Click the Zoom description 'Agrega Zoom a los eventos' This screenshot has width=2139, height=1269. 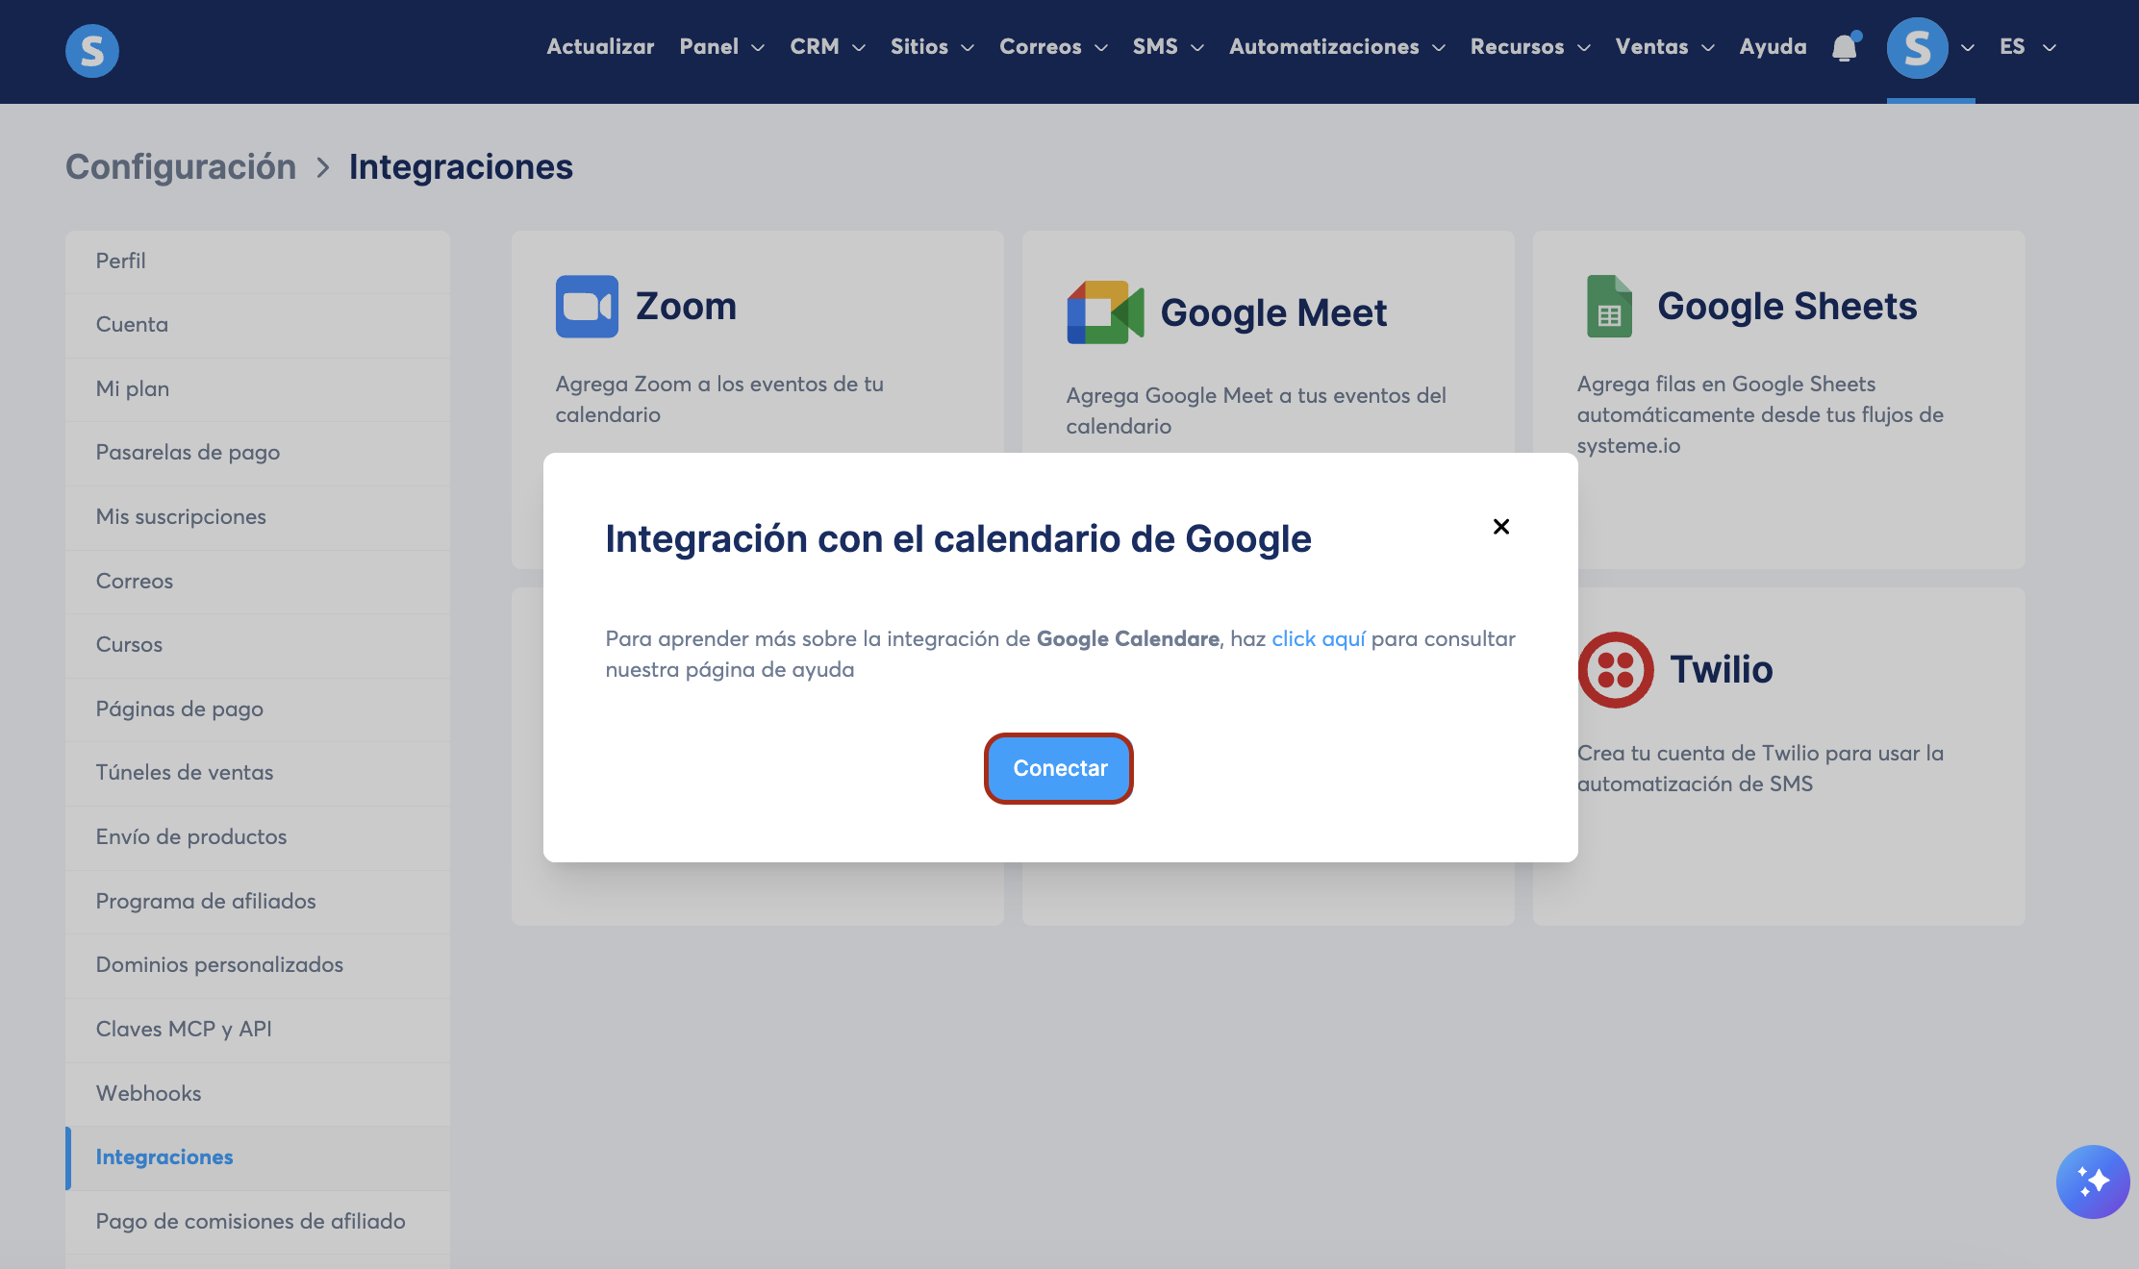tap(719, 399)
